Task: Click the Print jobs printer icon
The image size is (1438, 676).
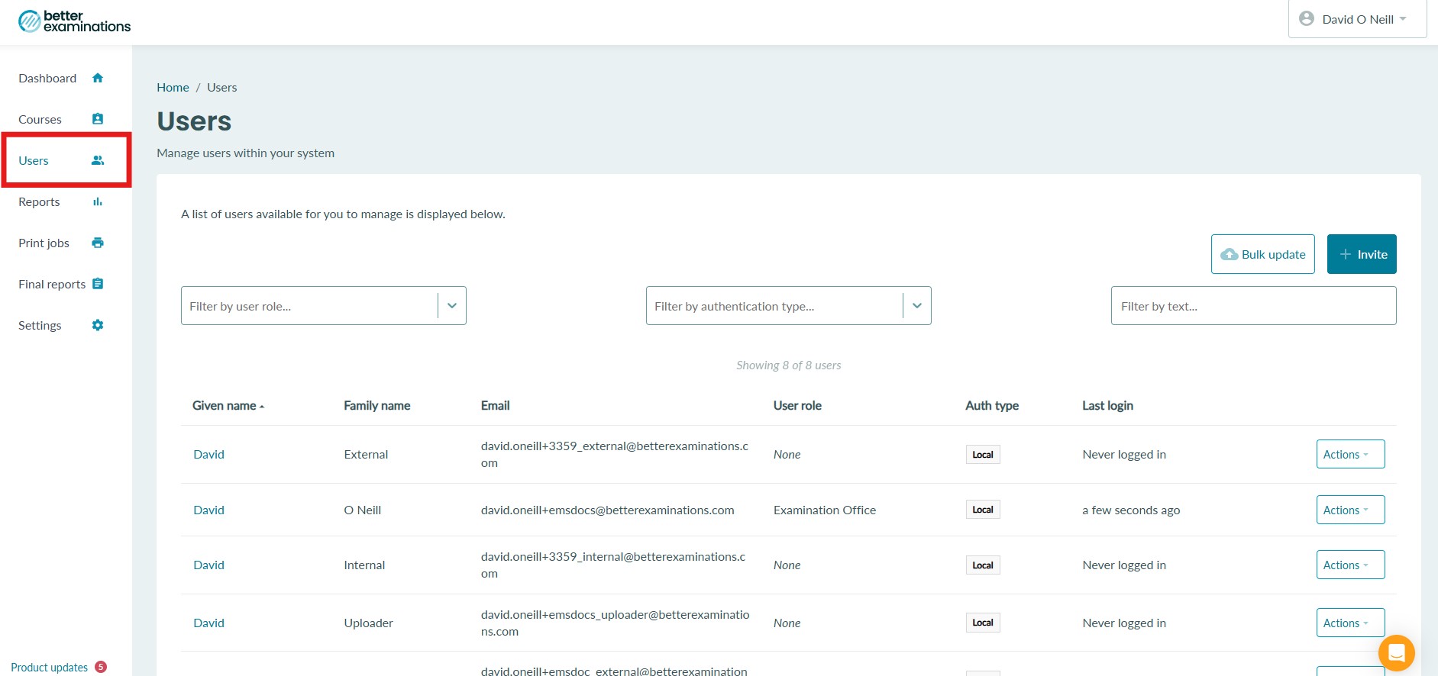Action: pyautogui.click(x=98, y=243)
